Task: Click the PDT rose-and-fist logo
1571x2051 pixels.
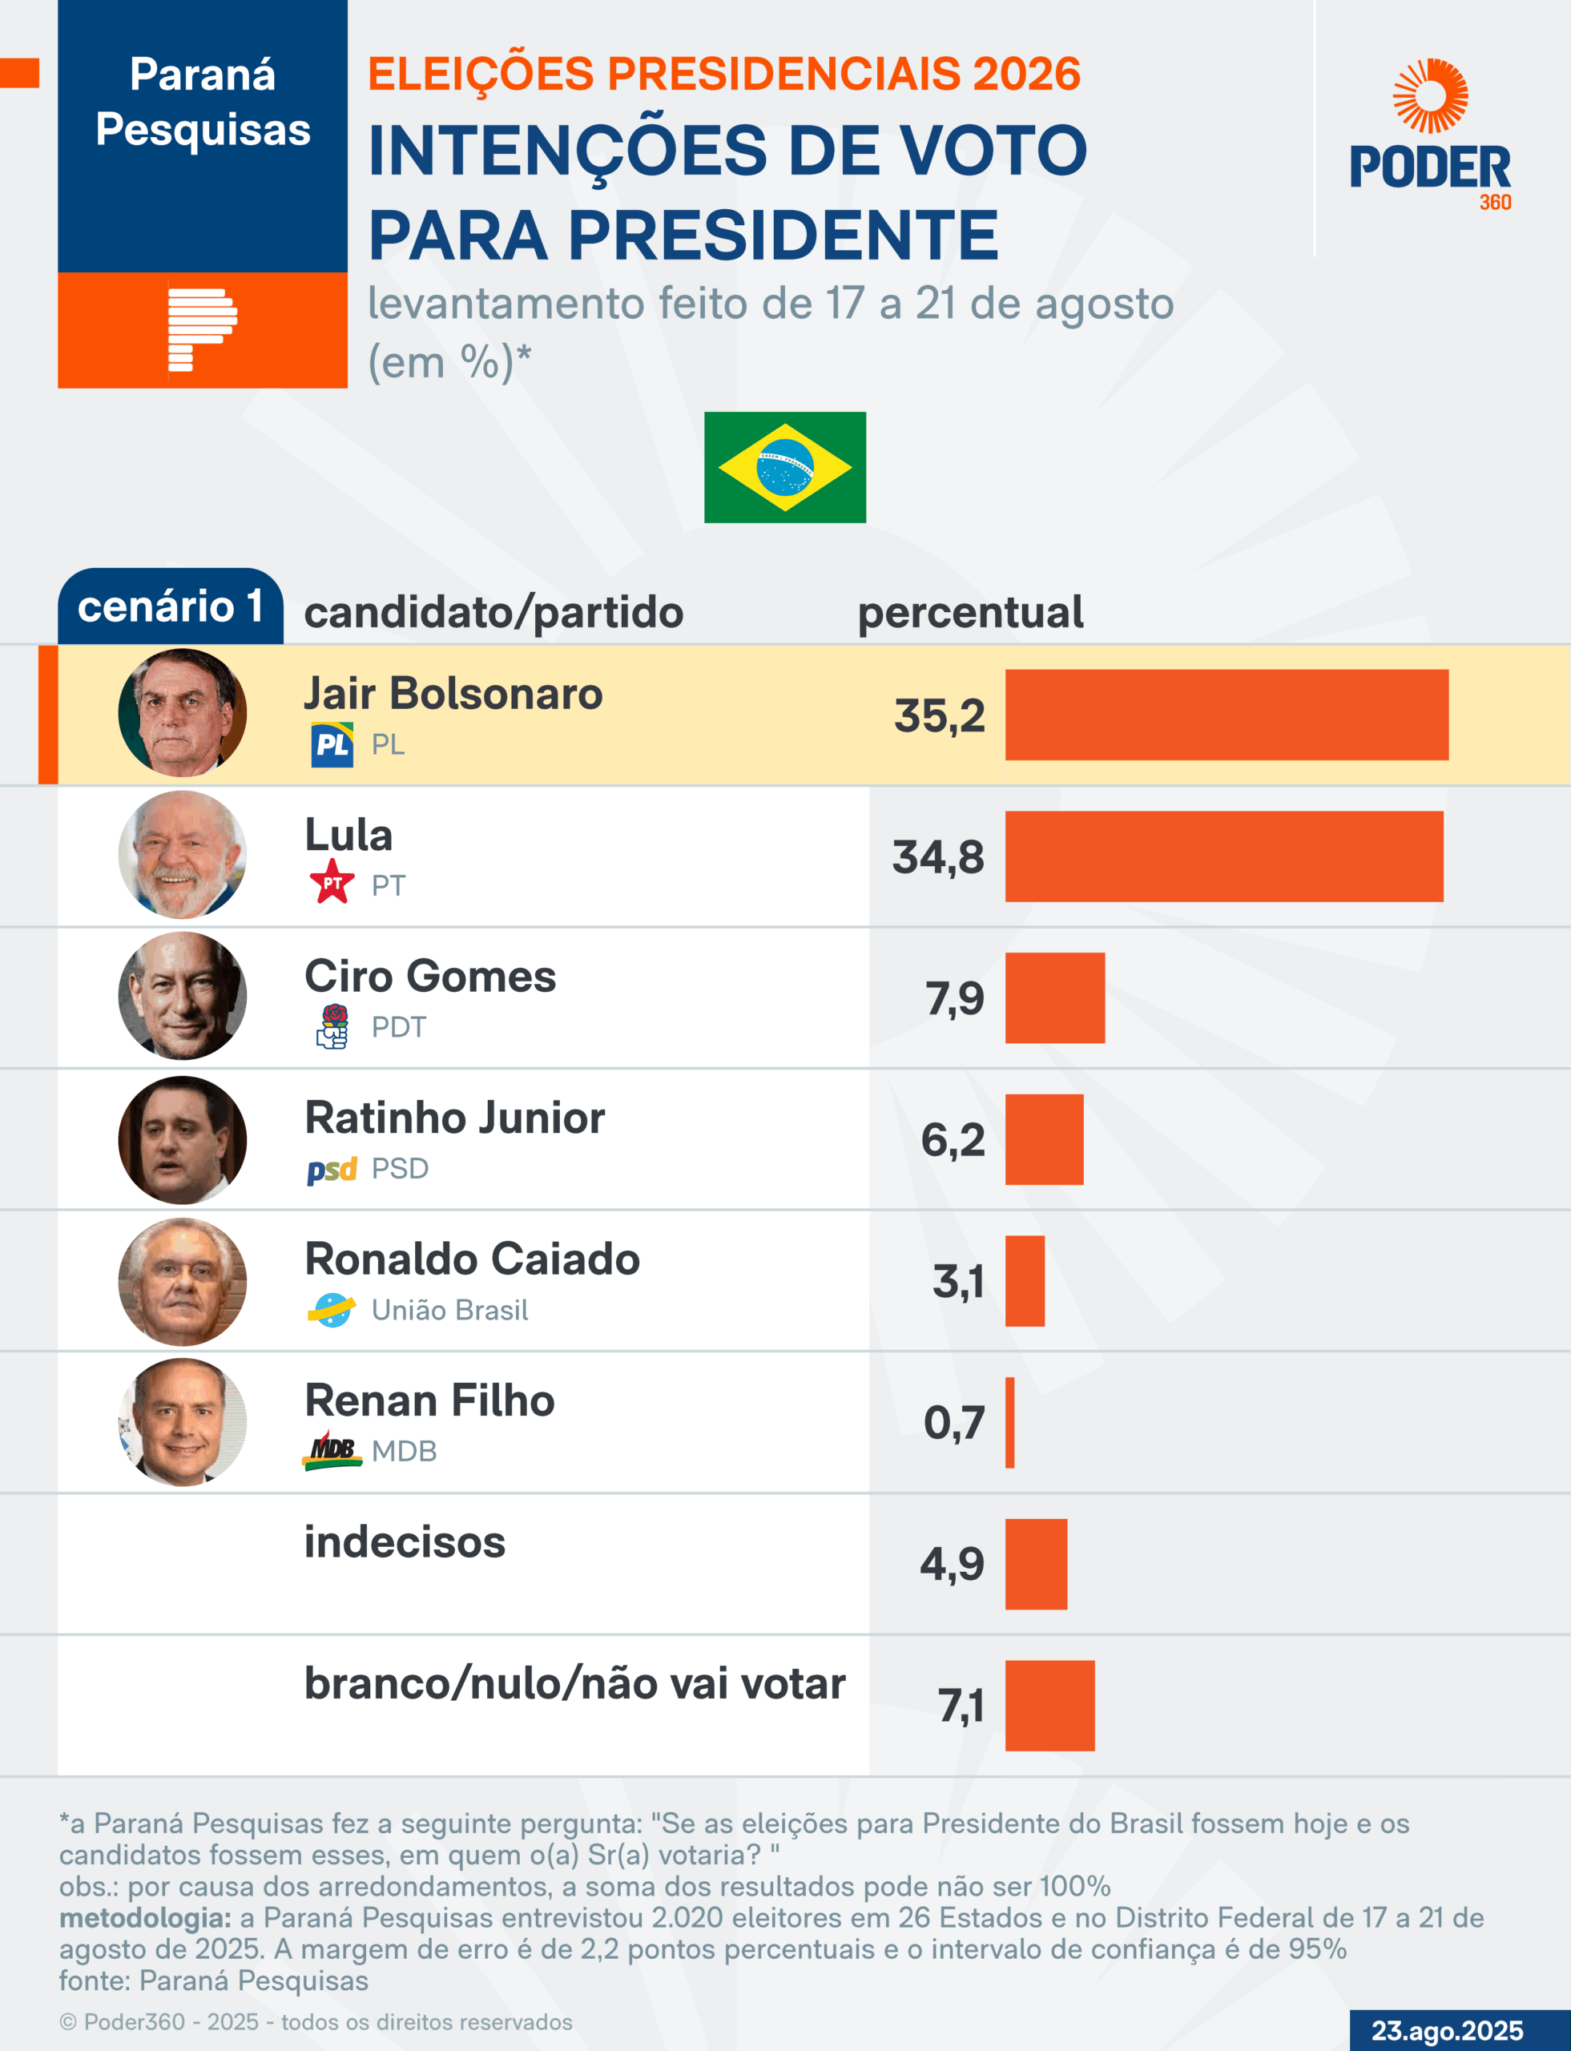Action: (333, 1026)
